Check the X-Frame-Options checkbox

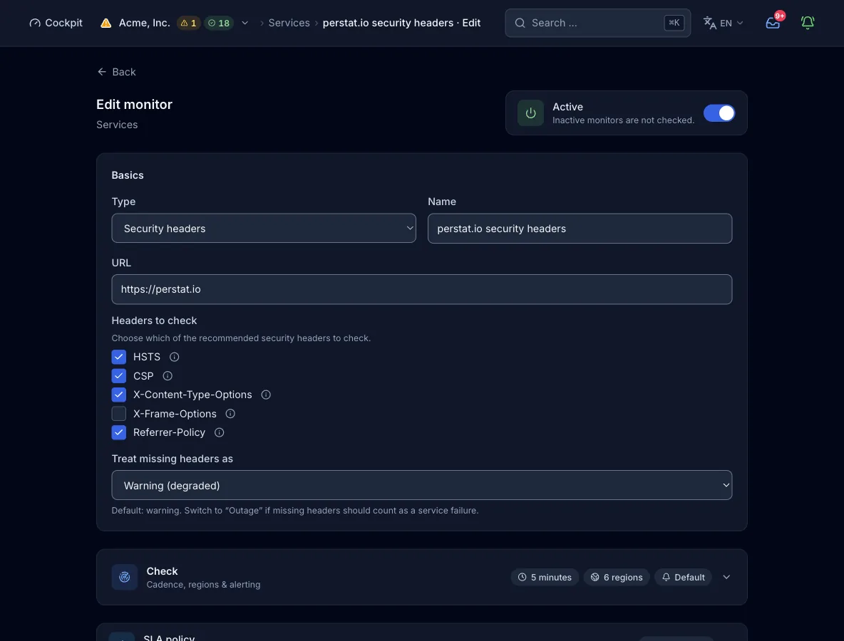pos(119,414)
